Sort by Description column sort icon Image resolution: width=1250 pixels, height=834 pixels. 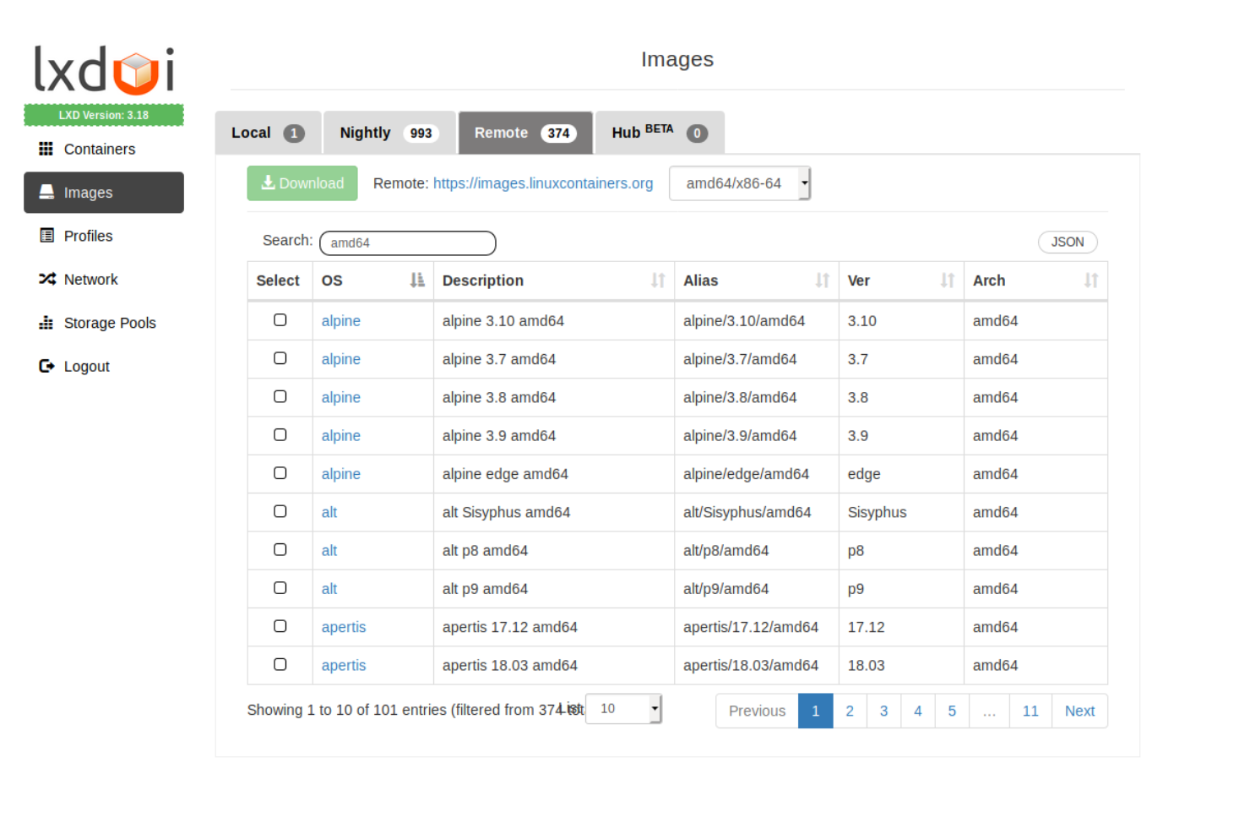coord(658,281)
